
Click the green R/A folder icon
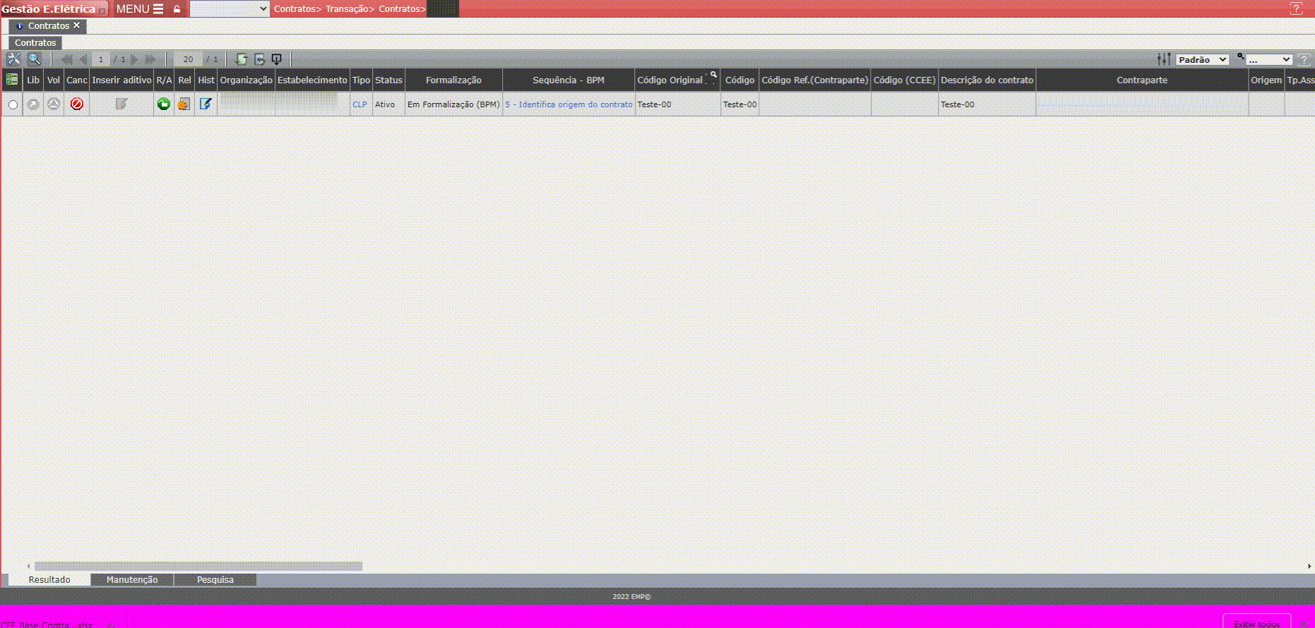164,104
